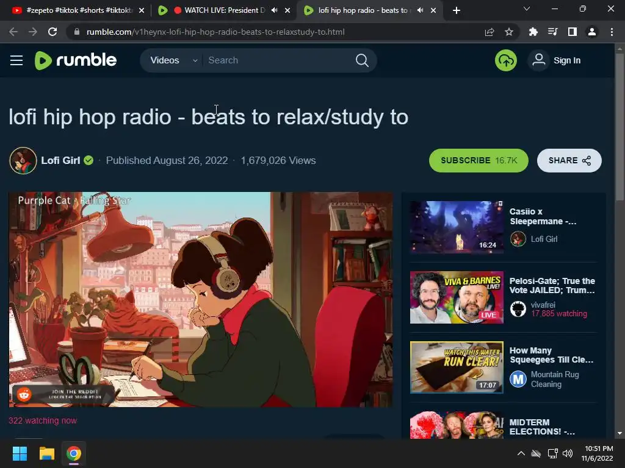625x468 pixels.
Task: Mute the WATCH LIVE President tab audio
Action: click(x=274, y=10)
